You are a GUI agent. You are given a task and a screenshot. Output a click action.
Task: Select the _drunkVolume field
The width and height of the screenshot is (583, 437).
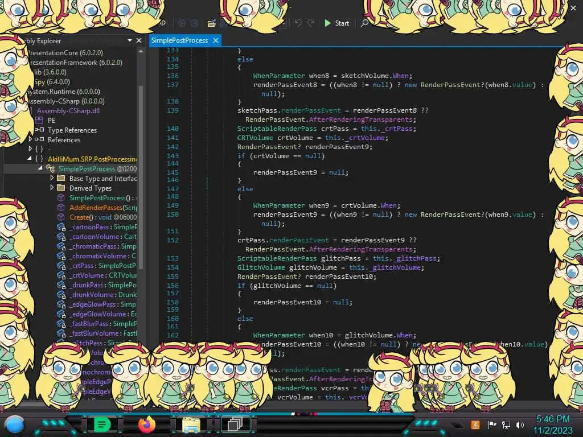coord(103,294)
